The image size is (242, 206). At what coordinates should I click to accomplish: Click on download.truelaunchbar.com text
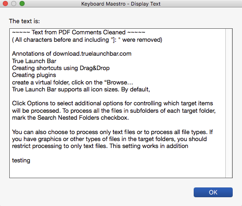[x=92, y=54]
